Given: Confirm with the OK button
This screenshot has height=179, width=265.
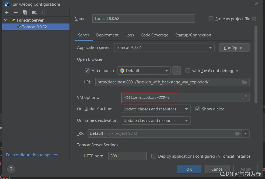Looking at the screenshot, I should click(189, 169).
